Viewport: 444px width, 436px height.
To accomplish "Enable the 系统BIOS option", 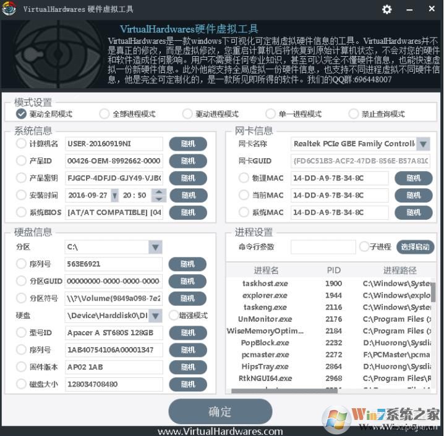I will (x=21, y=212).
